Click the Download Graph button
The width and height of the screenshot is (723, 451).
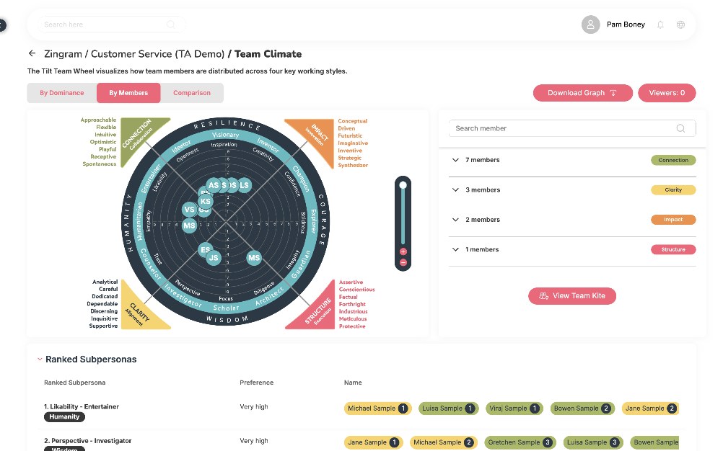pos(583,93)
